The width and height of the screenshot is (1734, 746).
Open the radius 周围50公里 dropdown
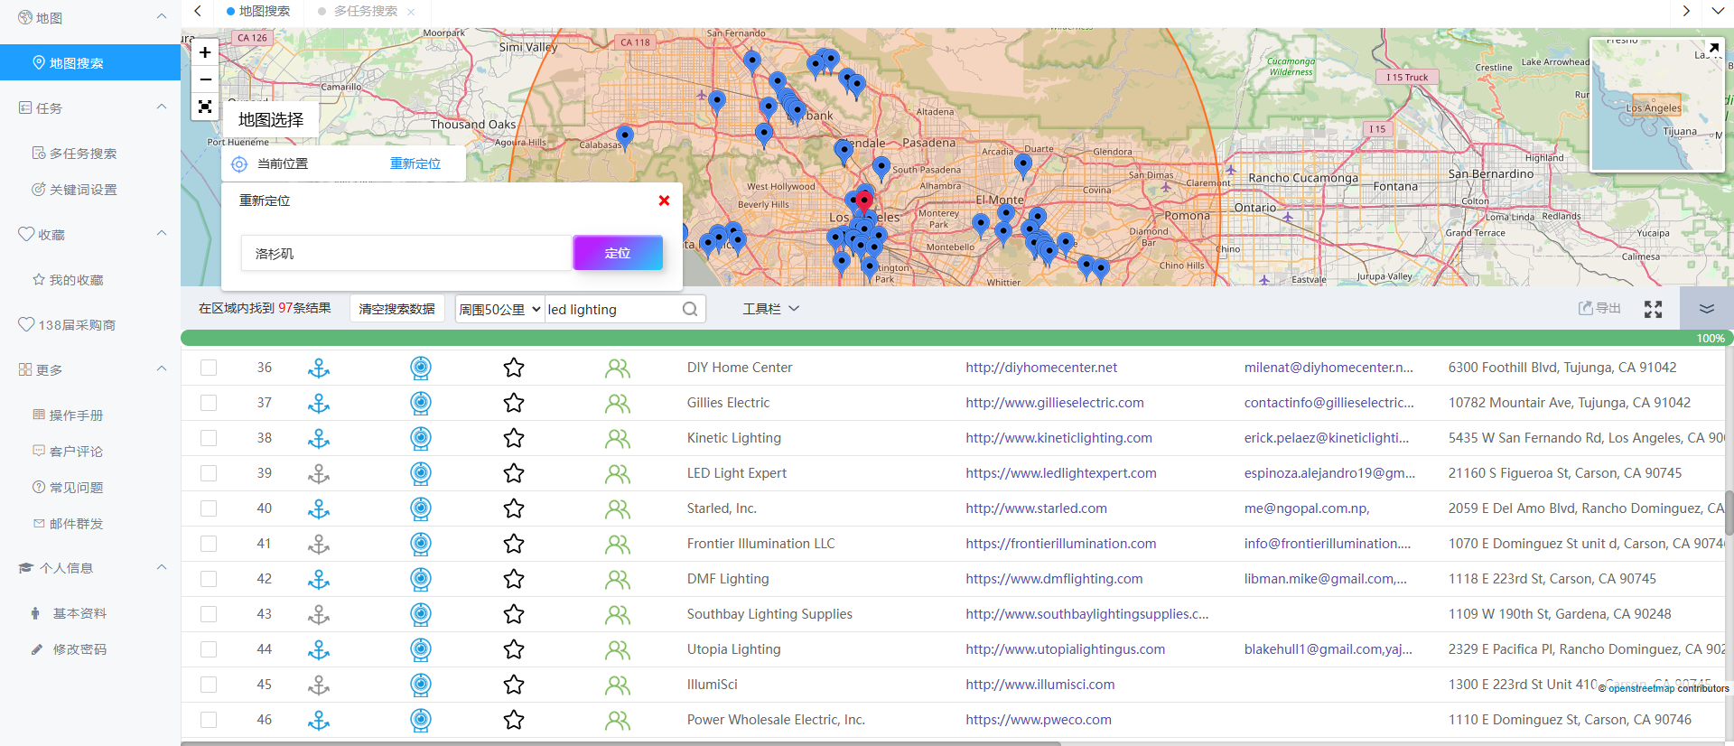(x=499, y=309)
